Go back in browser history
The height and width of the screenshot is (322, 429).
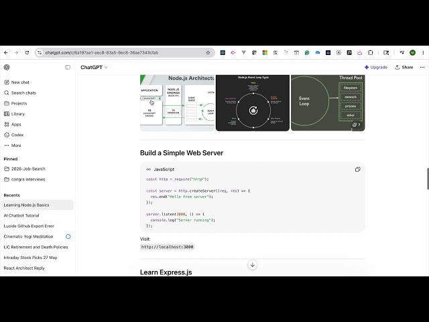pos(6,52)
